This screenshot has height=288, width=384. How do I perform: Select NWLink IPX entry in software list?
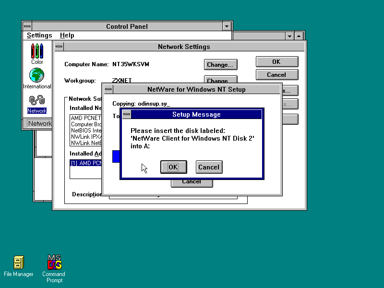coord(86,136)
